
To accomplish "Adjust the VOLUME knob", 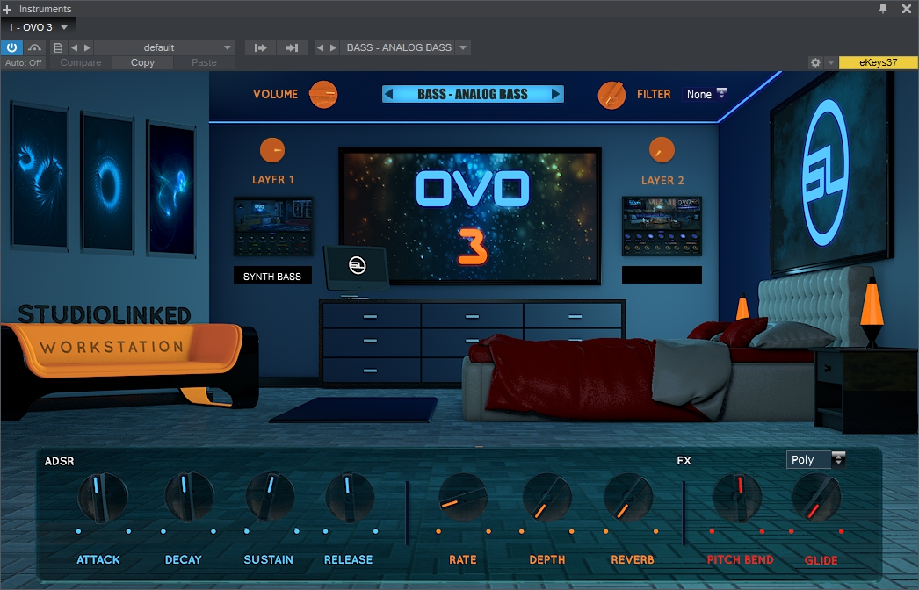I will click(x=323, y=94).
